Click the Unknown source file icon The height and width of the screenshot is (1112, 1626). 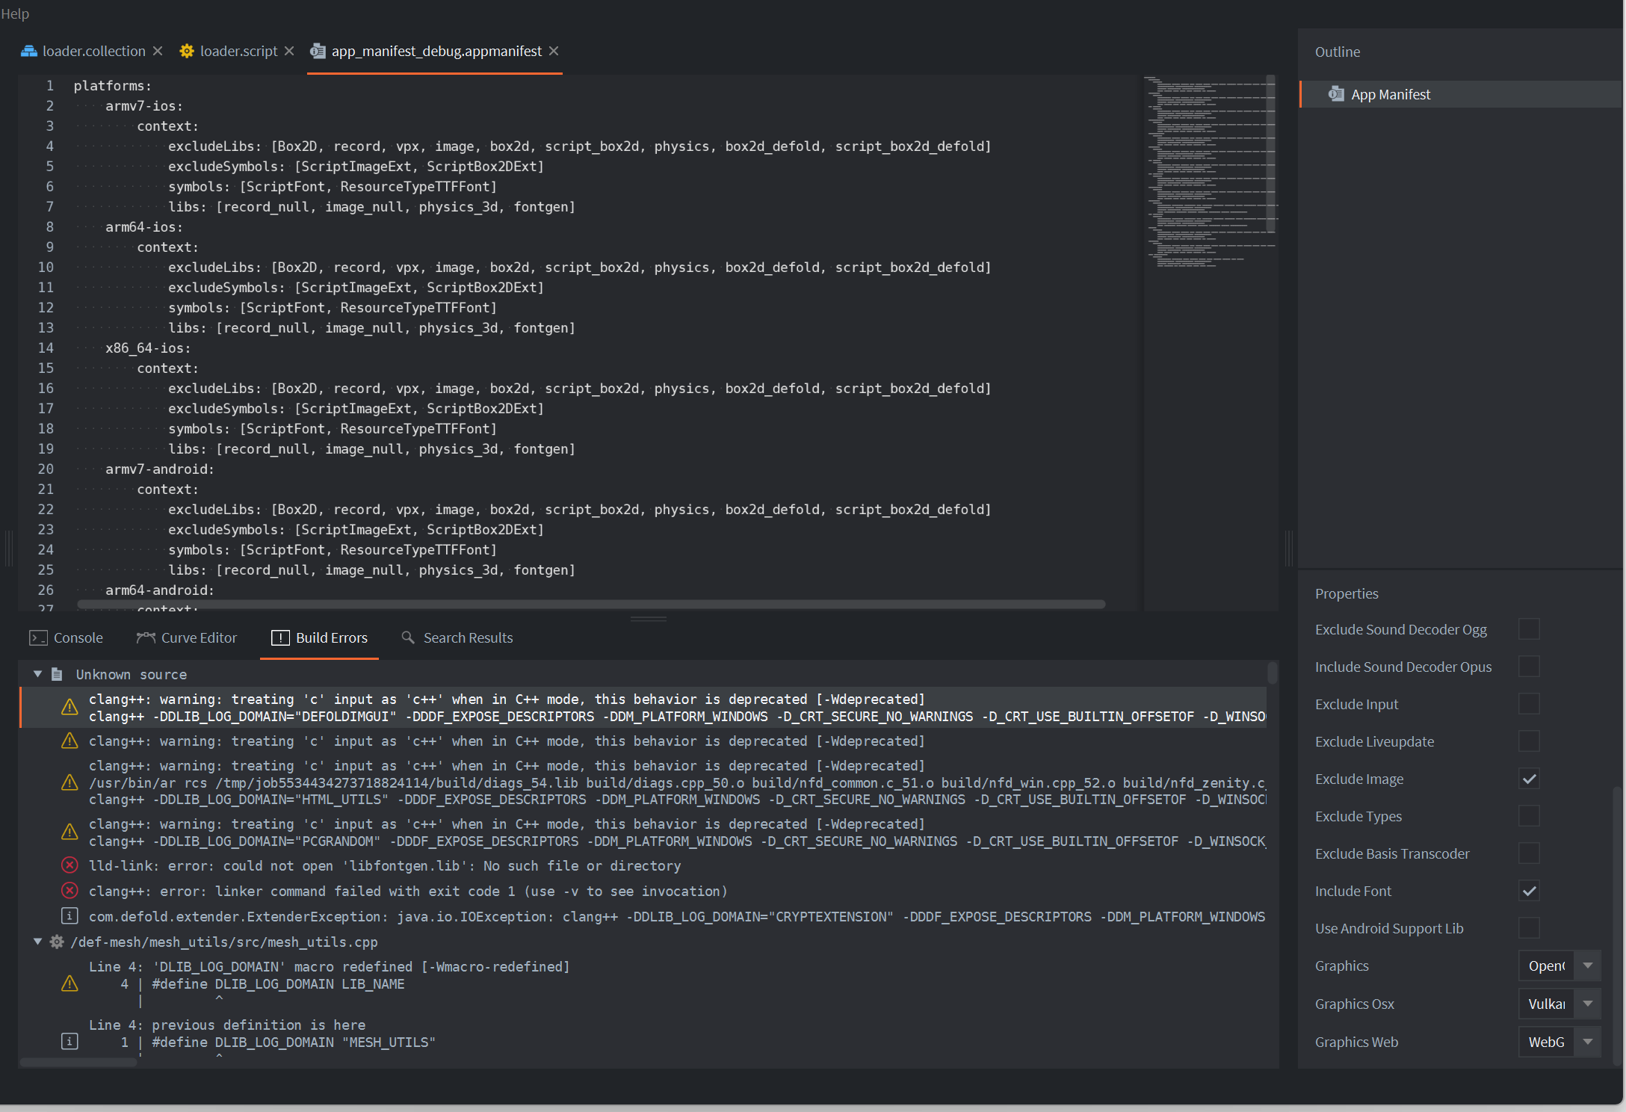point(57,674)
